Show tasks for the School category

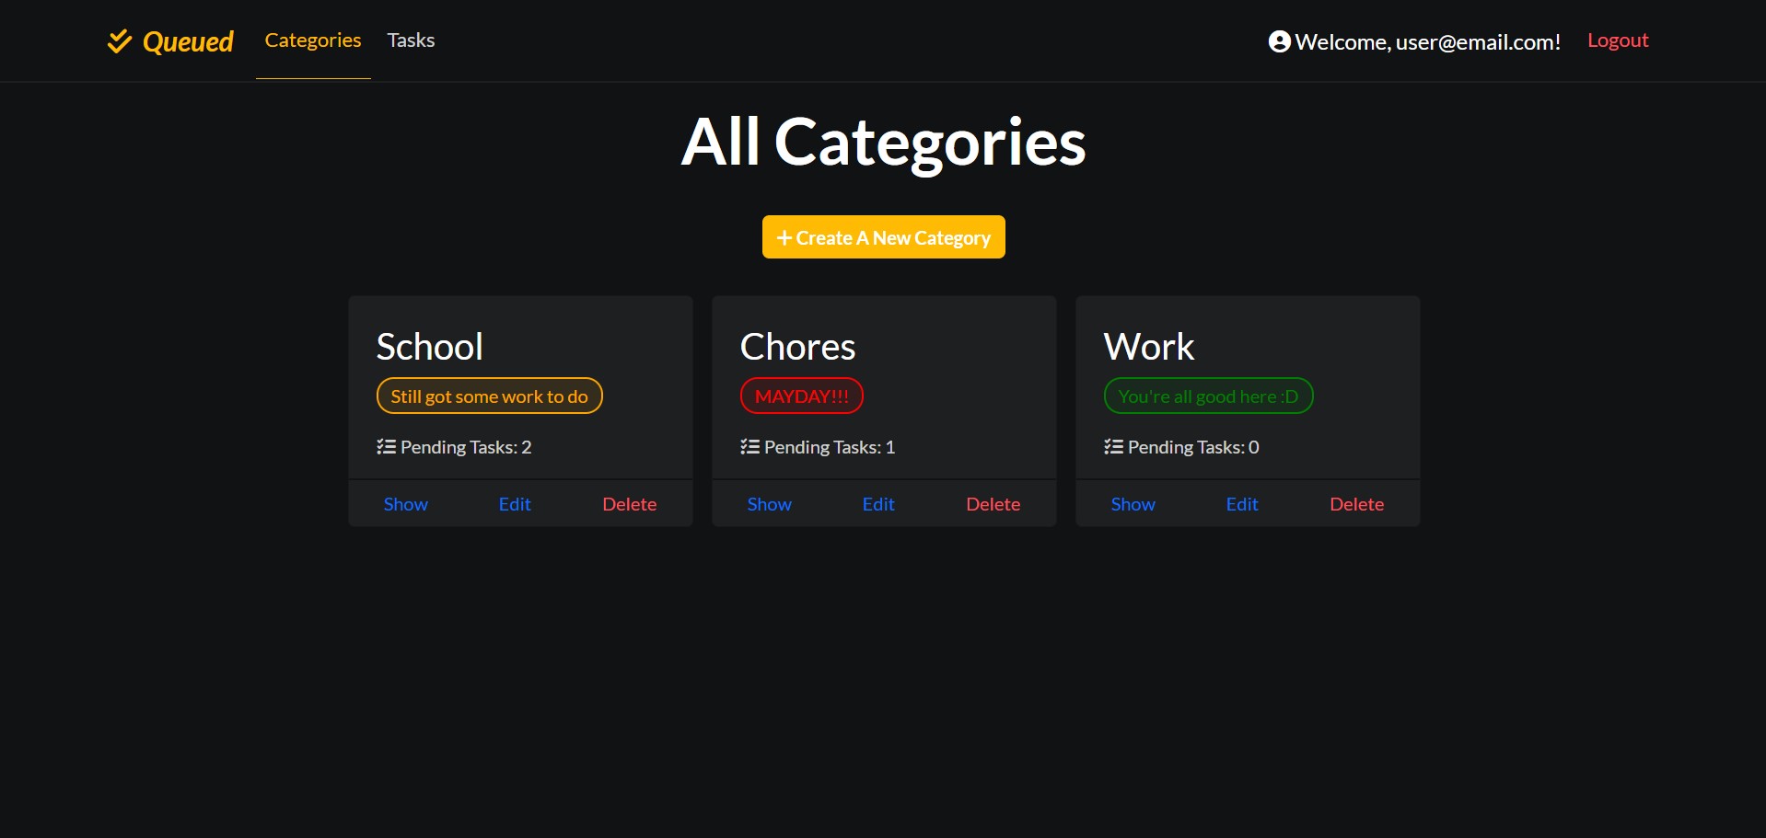coord(405,503)
